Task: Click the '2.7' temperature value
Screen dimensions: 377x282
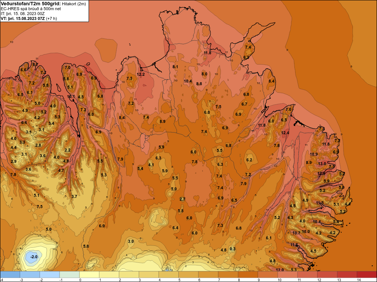Action: (182, 199)
